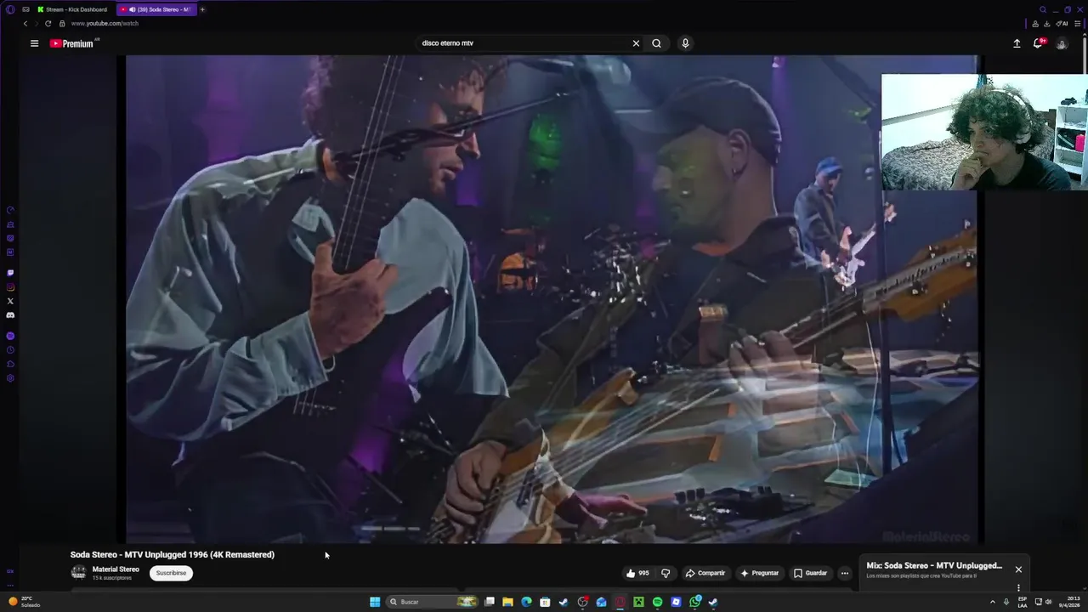The width and height of the screenshot is (1088, 612).
Task: Open a new browser tab with plus
Action: coord(202,9)
